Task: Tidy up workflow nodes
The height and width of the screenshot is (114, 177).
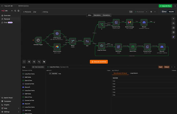Action: 44,62
